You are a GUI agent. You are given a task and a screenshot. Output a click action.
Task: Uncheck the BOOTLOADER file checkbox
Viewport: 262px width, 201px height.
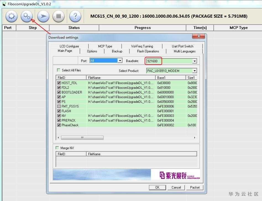coord(59,92)
